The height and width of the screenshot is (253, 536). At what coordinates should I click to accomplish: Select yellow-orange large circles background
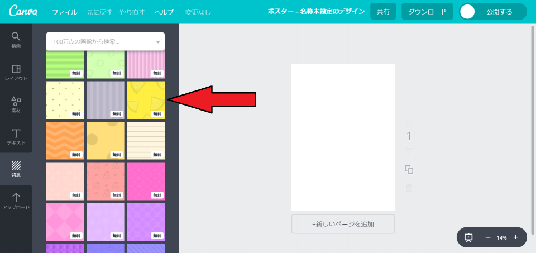tap(106, 141)
